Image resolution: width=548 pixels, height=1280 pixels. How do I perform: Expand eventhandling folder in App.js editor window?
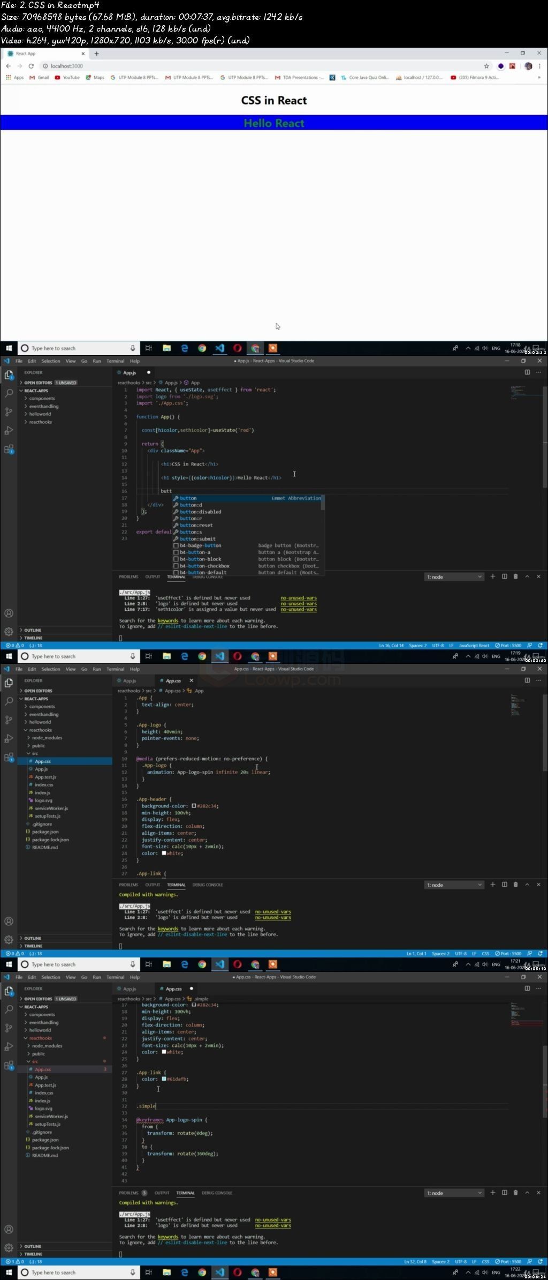pyautogui.click(x=44, y=406)
